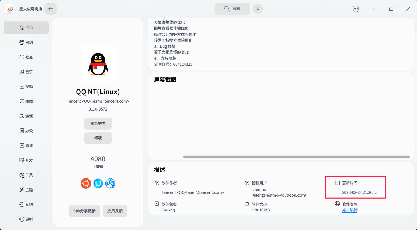Viewport: 417px width, 230px height.
Task: Open 更新 in the sidebar
Action: click(x=26, y=219)
